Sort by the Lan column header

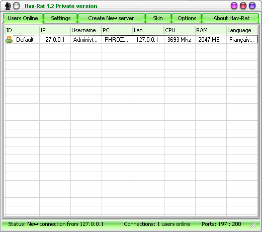(x=148, y=30)
